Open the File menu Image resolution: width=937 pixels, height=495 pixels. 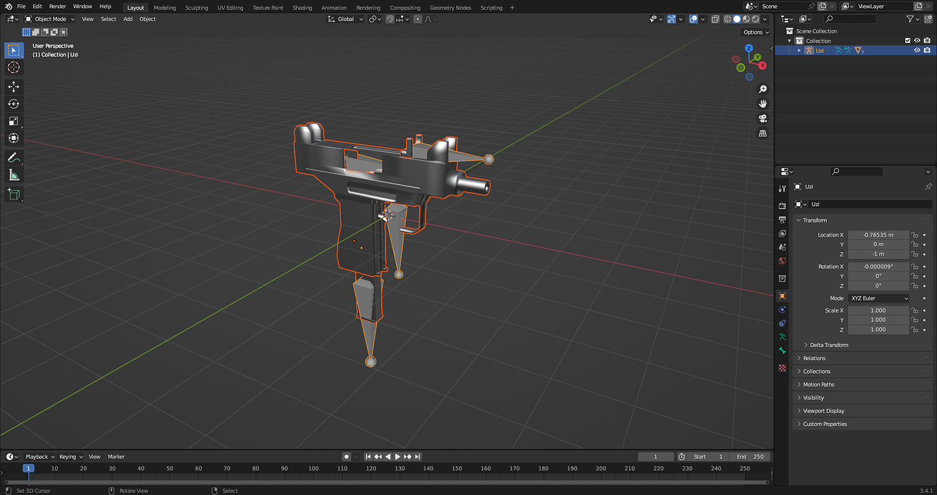click(x=21, y=7)
